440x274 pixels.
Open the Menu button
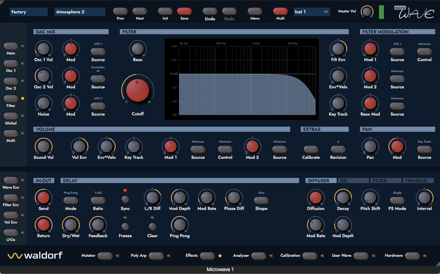[255, 11]
